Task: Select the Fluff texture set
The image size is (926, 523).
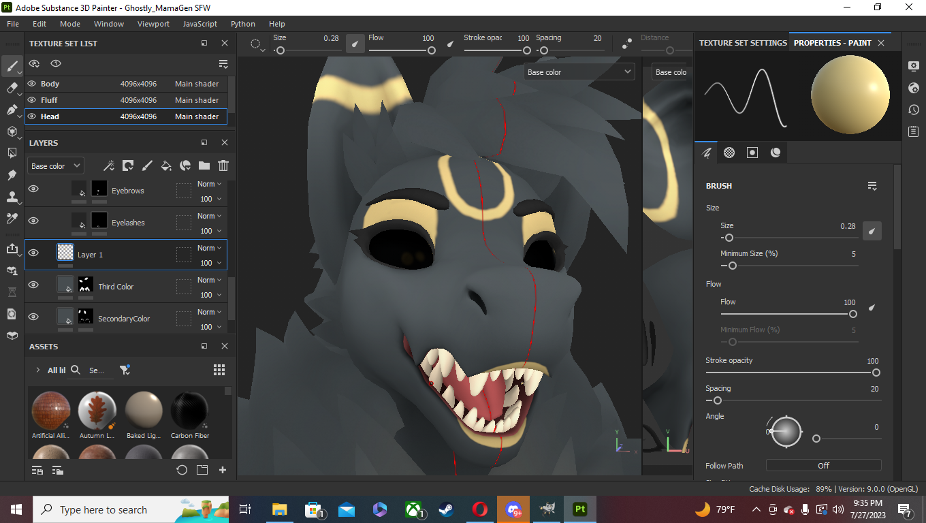Action: (x=49, y=100)
